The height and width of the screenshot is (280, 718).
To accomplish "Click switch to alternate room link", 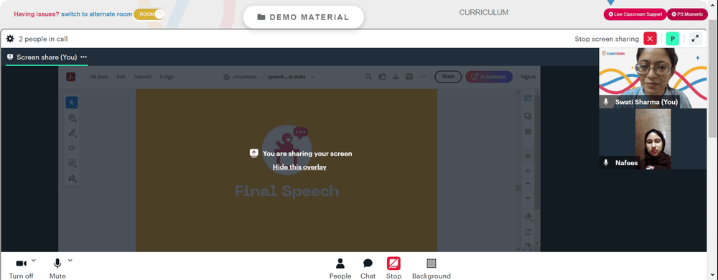I will (97, 14).
